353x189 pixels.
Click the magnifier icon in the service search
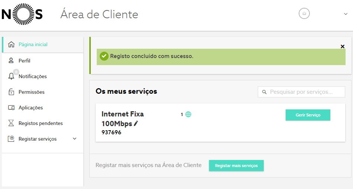[x=264, y=92]
